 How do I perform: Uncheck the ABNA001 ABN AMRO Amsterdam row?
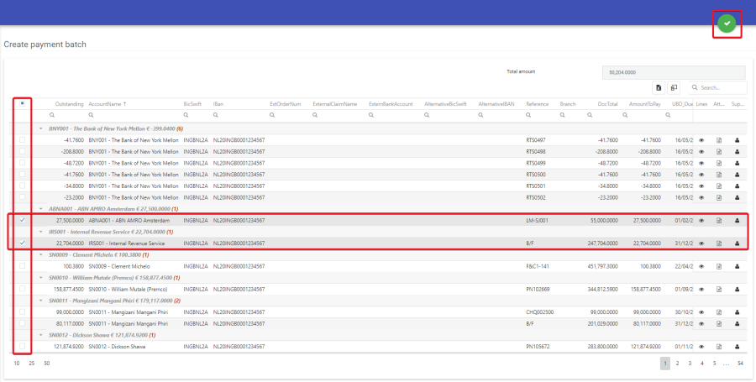(22, 220)
